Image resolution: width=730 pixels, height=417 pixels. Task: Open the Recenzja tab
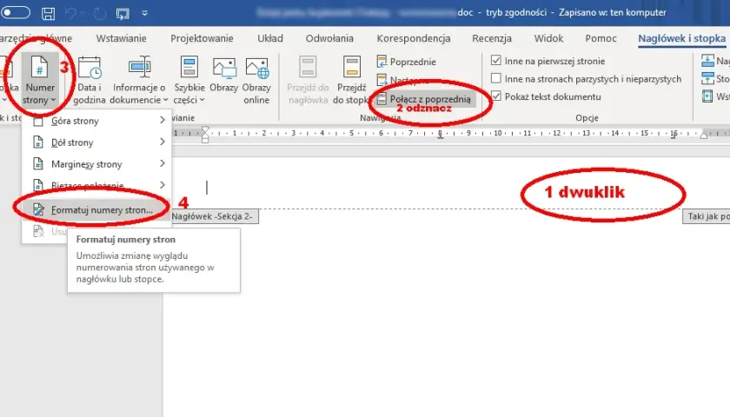(x=492, y=38)
